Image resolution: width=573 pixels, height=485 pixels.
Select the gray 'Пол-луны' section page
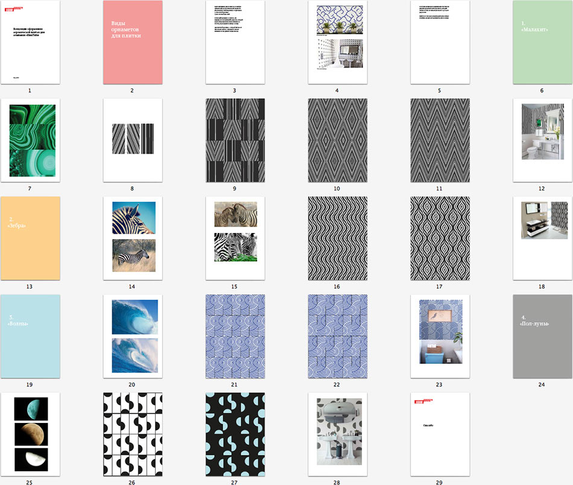tap(542, 336)
